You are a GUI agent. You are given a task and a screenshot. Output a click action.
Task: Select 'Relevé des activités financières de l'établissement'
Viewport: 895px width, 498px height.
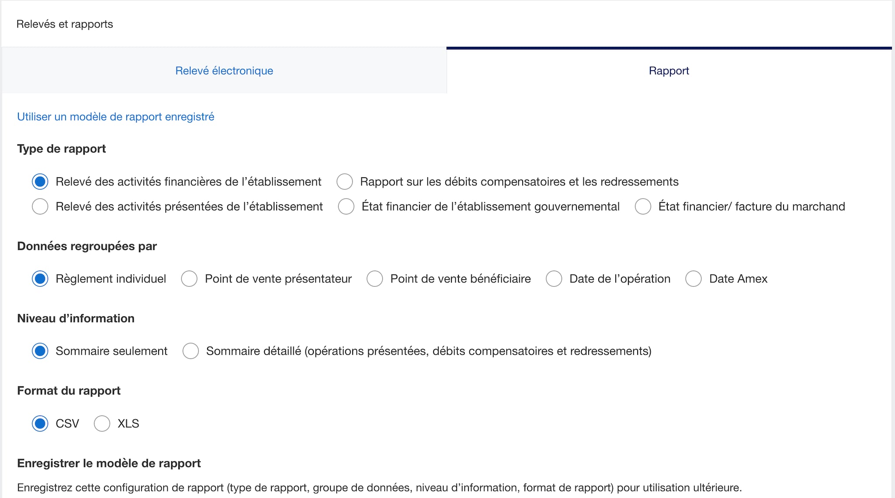pyautogui.click(x=40, y=182)
